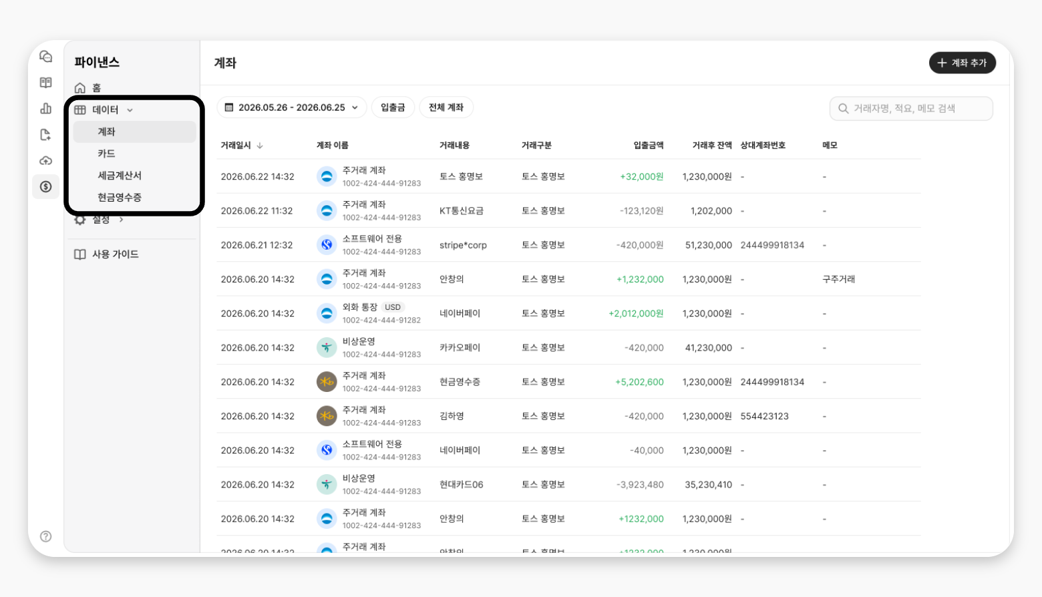Screen dimensions: 1042x597
Task: Click counterpart account number 554423123
Action: click(765, 416)
